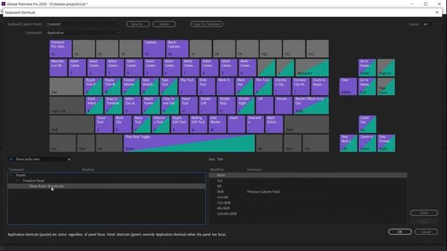Click the V key Selection Tool
Viewport: 447px width, 251px height.
click(161, 124)
